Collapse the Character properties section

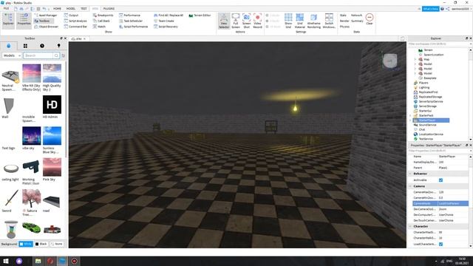pos(410,226)
